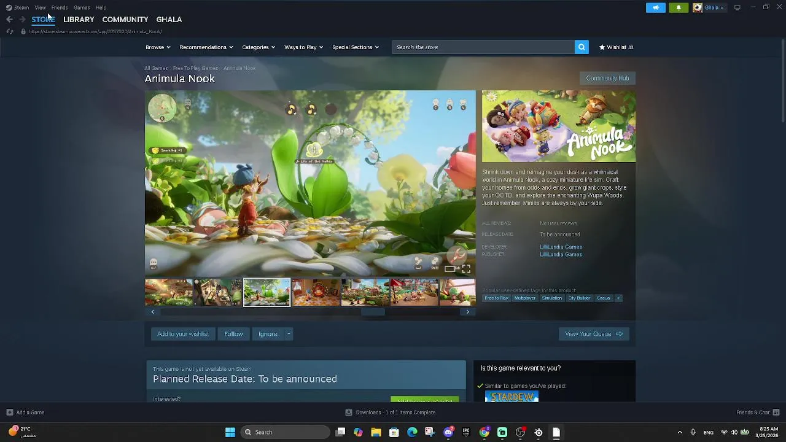Click the screenshot strip scrollbar handle
Viewport: 786px width, 442px height.
[373, 312]
